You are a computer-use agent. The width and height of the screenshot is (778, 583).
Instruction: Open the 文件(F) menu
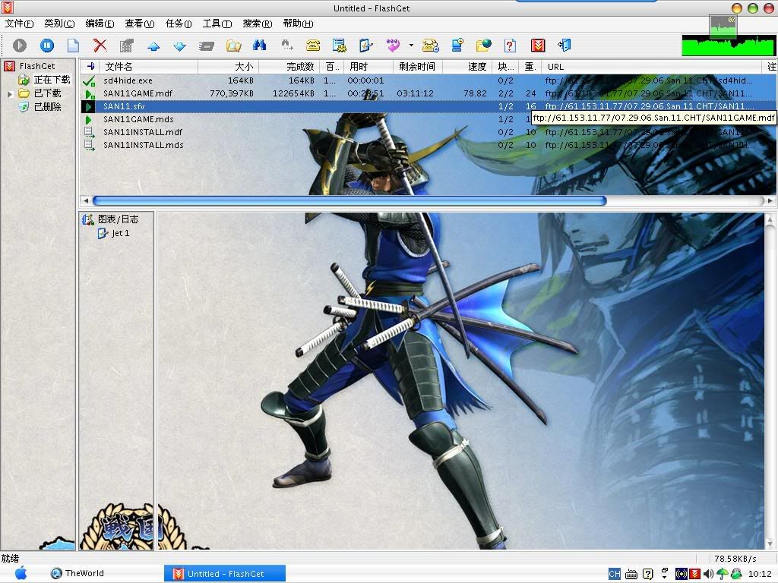pos(19,24)
